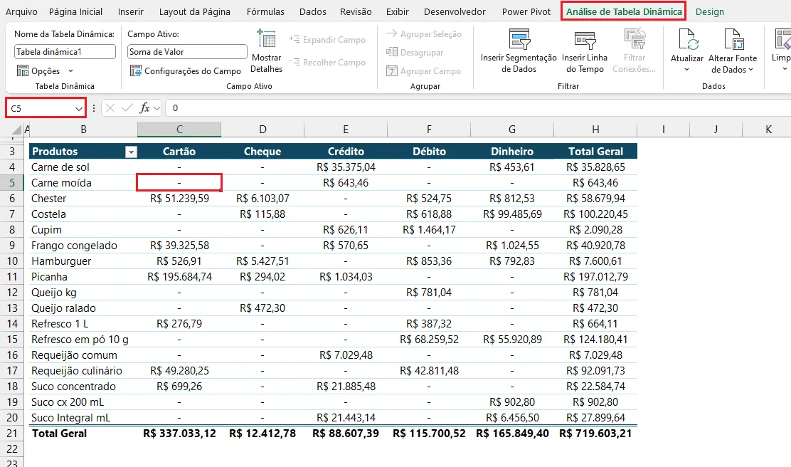The height and width of the screenshot is (467, 791).
Task: Open Configurações do Campo dialog
Action: pyautogui.click(x=185, y=70)
